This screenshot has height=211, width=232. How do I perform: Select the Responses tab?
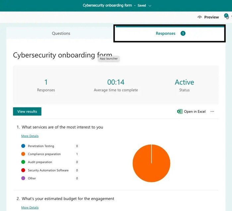166,33
